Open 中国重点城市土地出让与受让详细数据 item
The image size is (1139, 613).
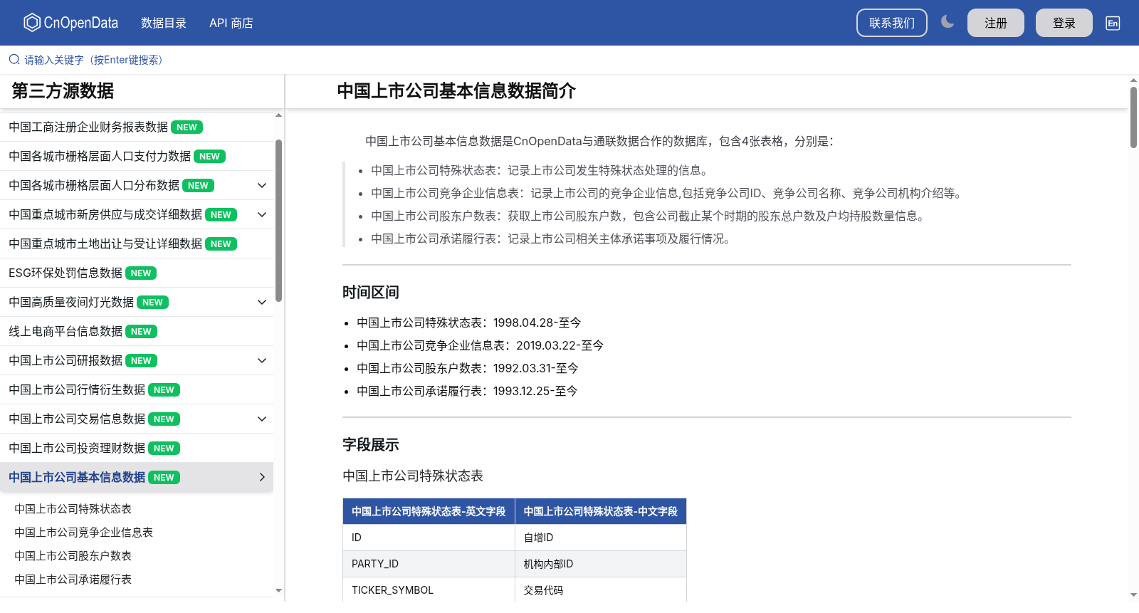pyautogui.click(x=137, y=243)
